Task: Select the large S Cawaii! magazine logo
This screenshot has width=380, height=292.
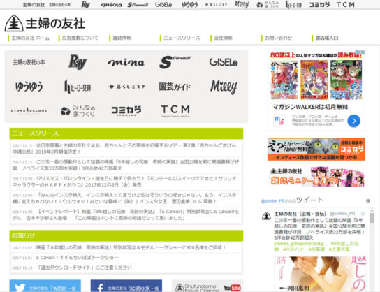Action: tap(175, 62)
